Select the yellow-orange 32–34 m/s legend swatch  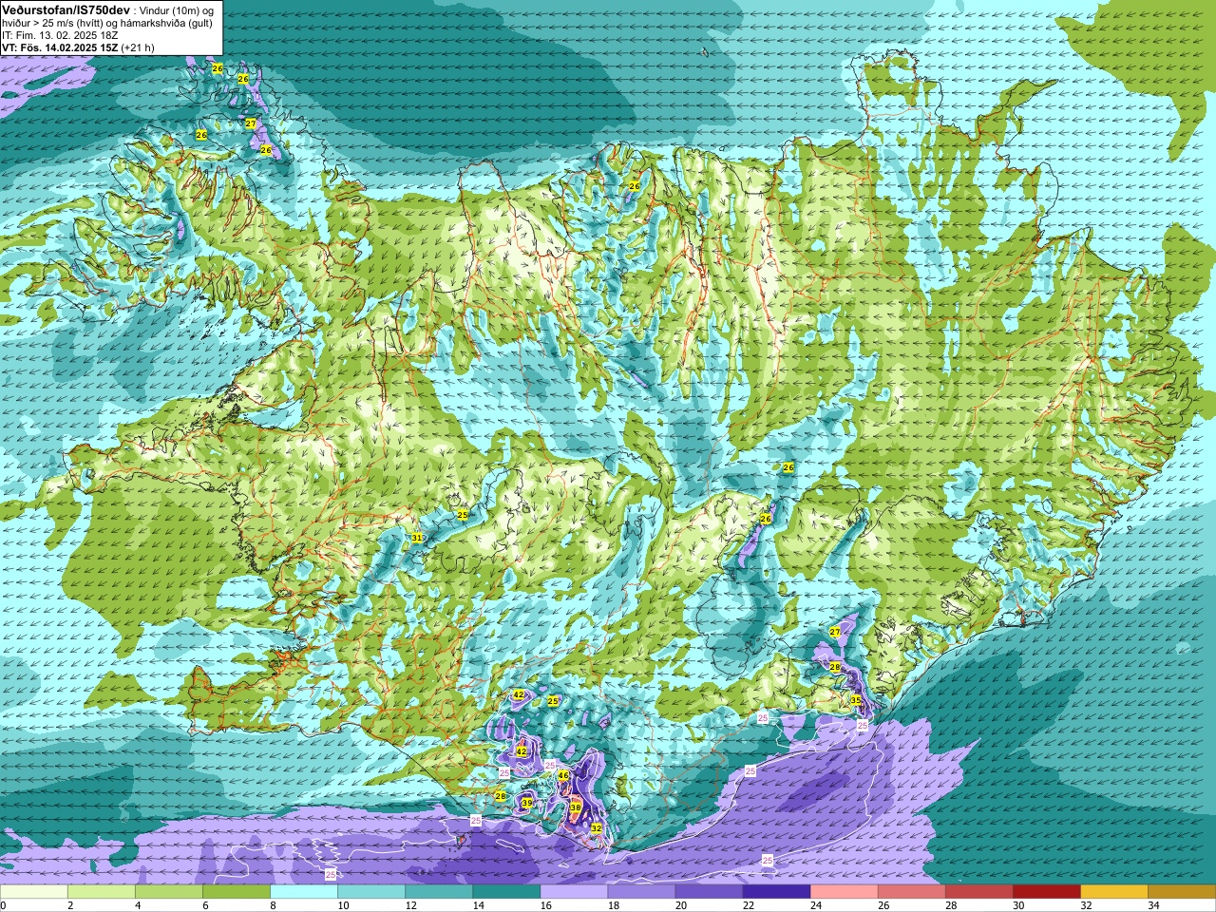click(1113, 892)
